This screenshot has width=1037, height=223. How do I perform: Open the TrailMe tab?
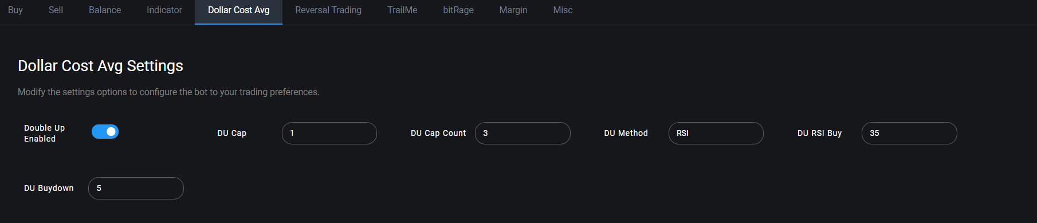point(402,10)
